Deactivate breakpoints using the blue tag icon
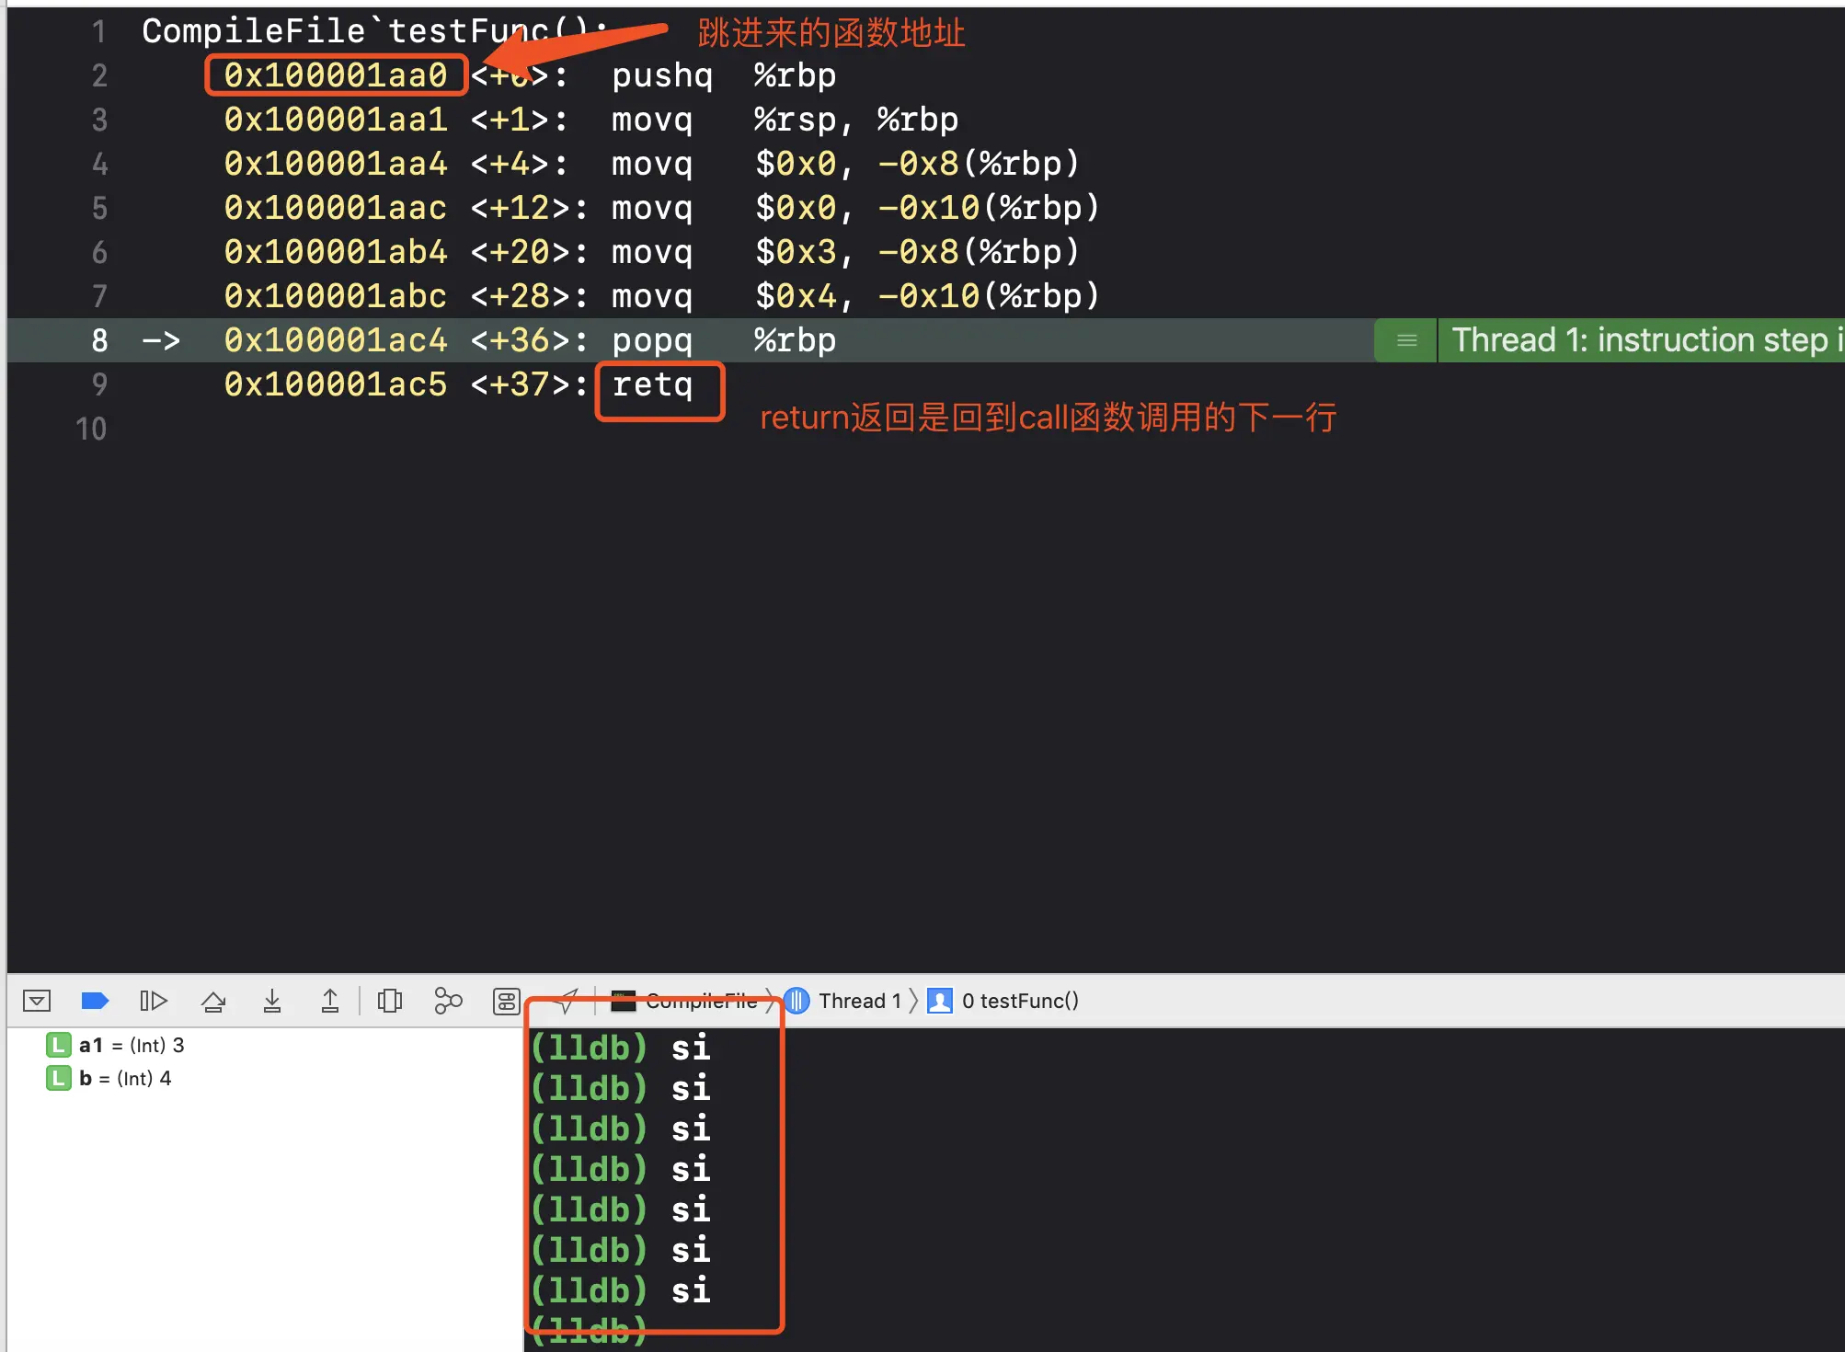This screenshot has height=1352, width=1845. point(95,1001)
